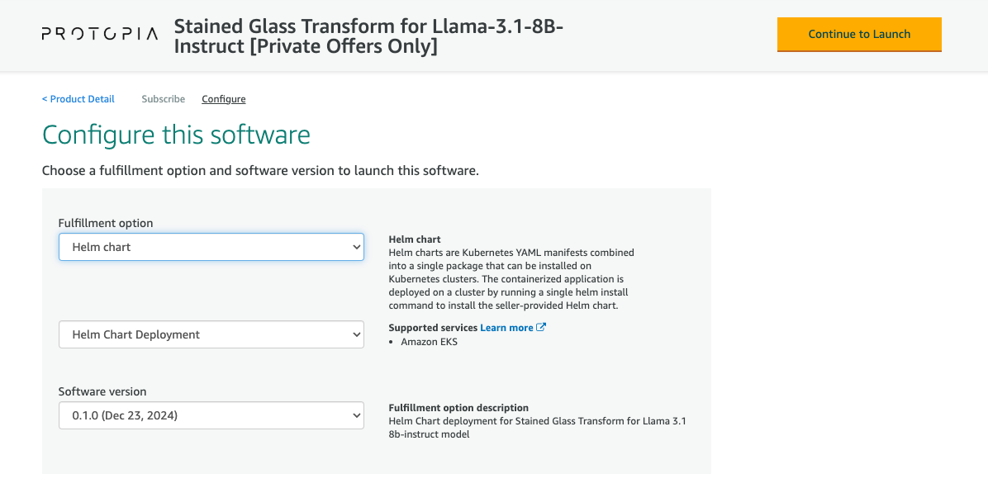Image resolution: width=988 pixels, height=488 pixels.
Task: Click the Protopia logo in the header
Action: [x=99, y=34]
